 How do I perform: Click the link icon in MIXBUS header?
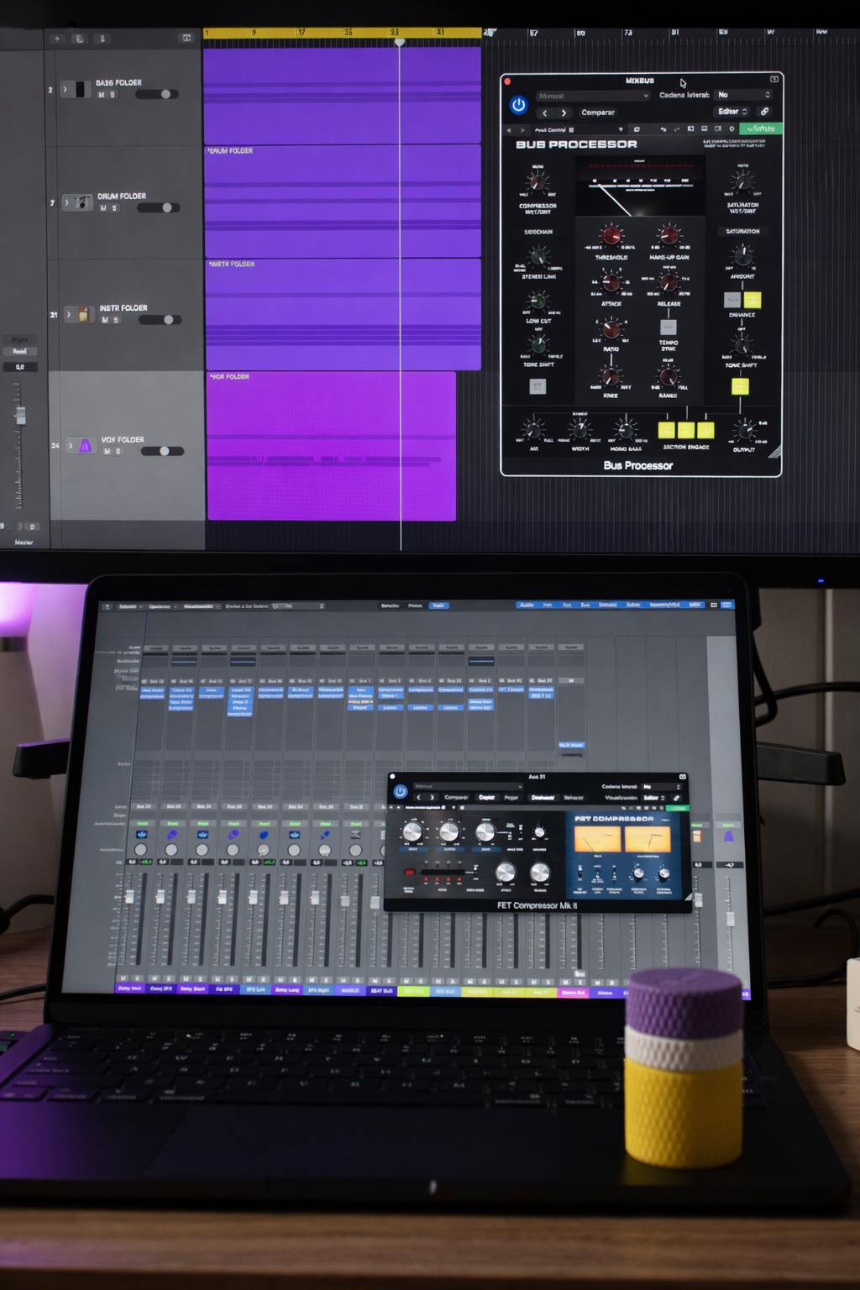coord(764,112)
